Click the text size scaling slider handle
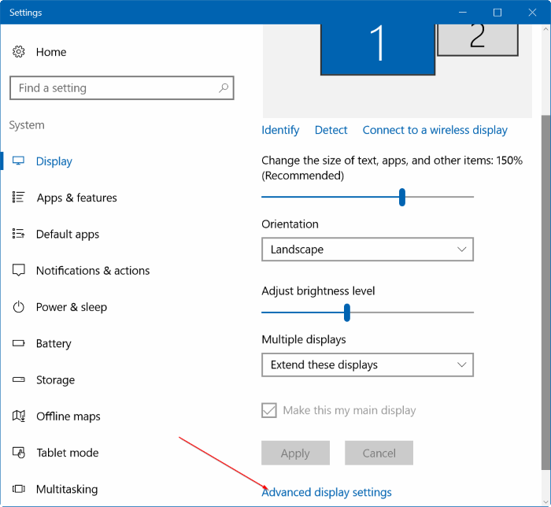 point(402,197)
